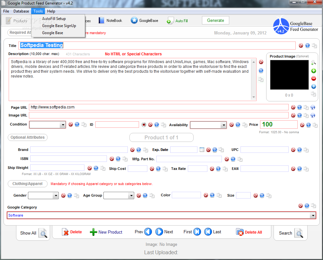The width and height of the screenshot is (323, 260).
Task: Choose Google Base SignUp from Tools menu
Action: point(59,26)
